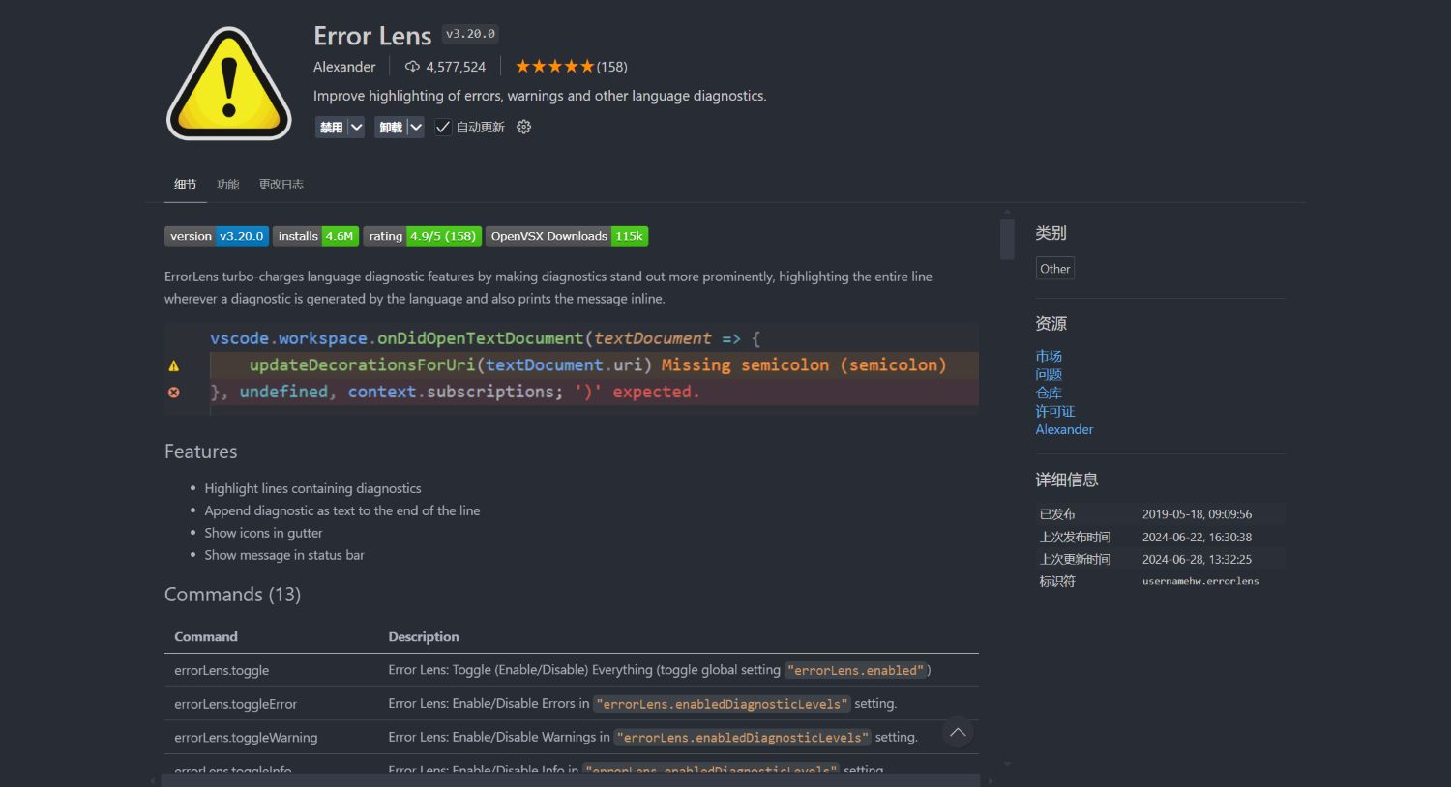Click the Error Lens title text

[372, 36]
